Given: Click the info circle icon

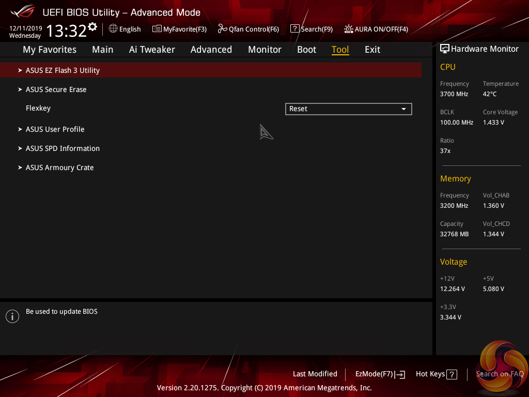Looking at the screenshot, I should click(x=12, y=316).
